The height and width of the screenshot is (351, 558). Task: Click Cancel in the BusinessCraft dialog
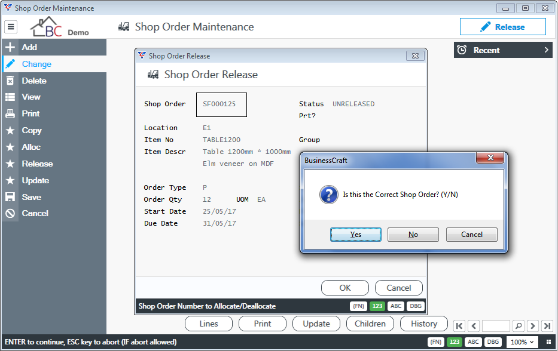[471, 235]
